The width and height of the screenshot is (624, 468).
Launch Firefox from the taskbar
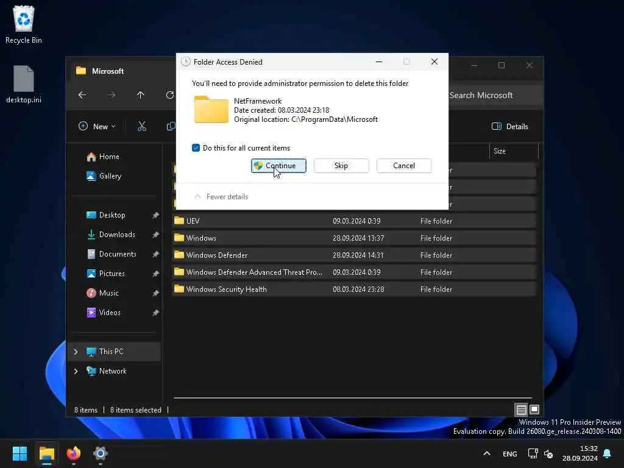point(74,453)
